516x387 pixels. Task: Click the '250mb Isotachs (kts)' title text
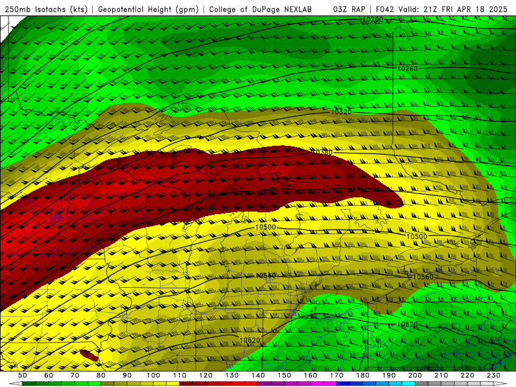[46, 9]
